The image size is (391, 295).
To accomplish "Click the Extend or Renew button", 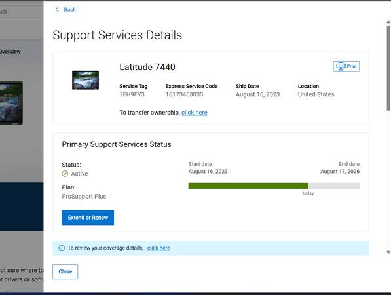I will click(88, 218).
